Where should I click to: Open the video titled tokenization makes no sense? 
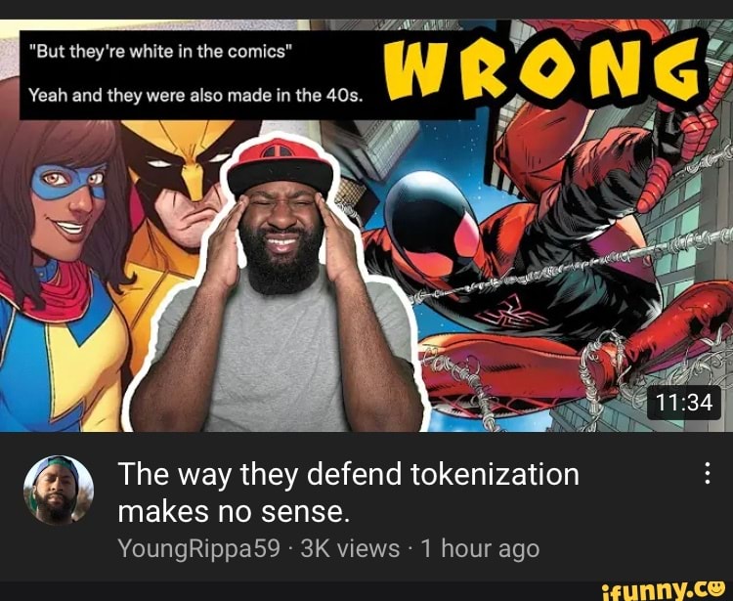pyautogui.click(x=348, y=493)
